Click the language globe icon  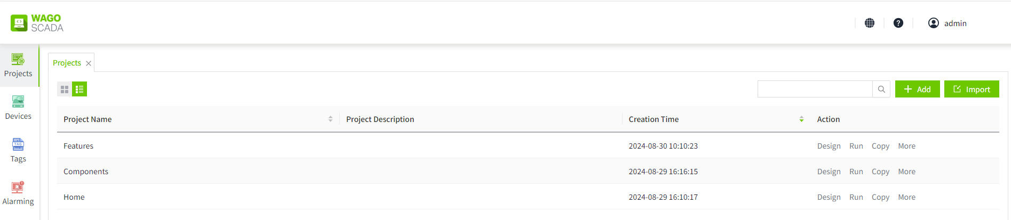870,23
